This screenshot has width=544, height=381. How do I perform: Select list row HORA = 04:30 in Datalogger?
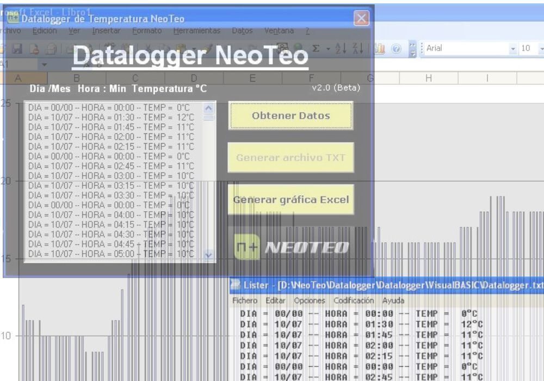pos(111,234)
